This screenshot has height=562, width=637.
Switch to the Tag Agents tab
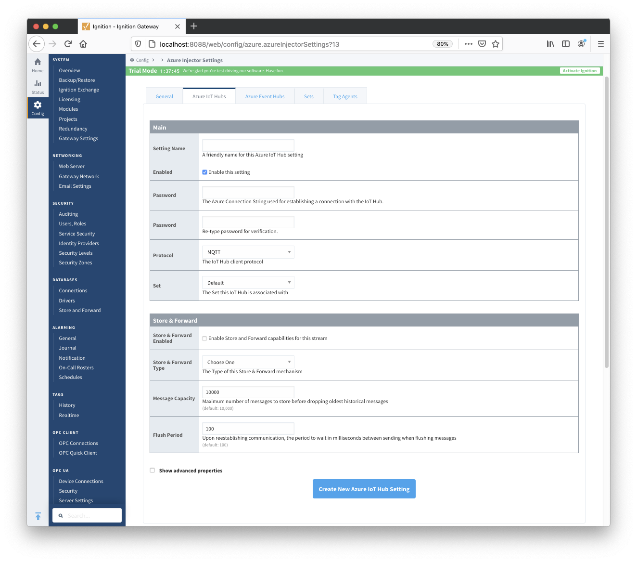pyautogui.click(x=345, y=96)
